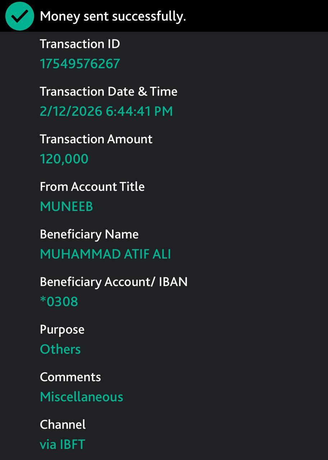
Task: Click the Beneficiary Account/ IBAN label
Action: pos(113,282)
